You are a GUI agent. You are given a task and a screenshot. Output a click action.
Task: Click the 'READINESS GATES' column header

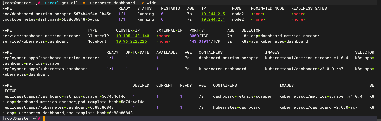(x=309, y=8)
